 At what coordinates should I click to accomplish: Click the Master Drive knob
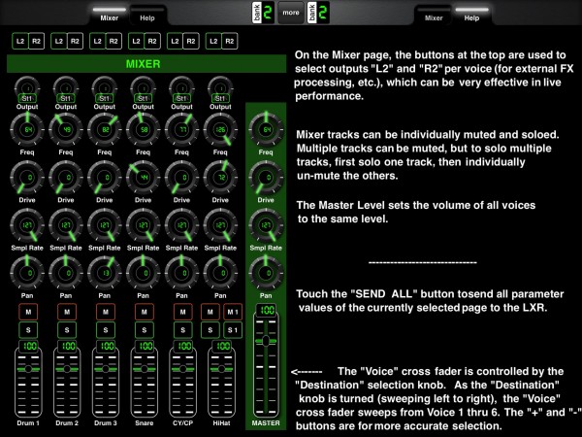click(266, 178)
